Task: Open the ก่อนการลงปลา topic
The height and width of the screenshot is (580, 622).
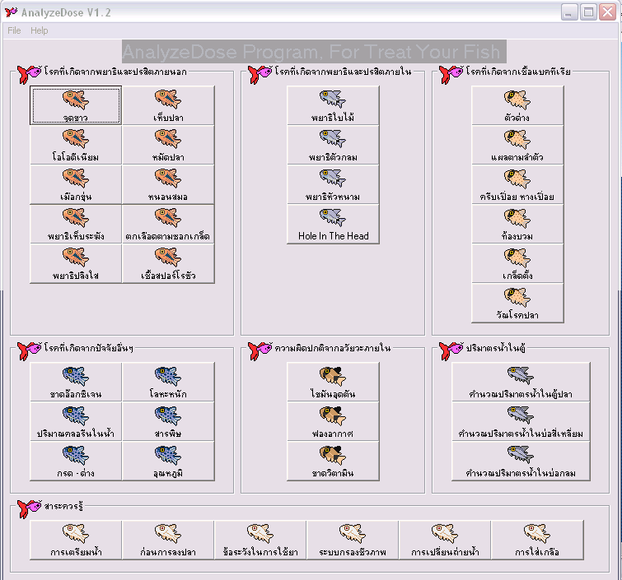Action: pyautogui.click(x=168, y=540)
